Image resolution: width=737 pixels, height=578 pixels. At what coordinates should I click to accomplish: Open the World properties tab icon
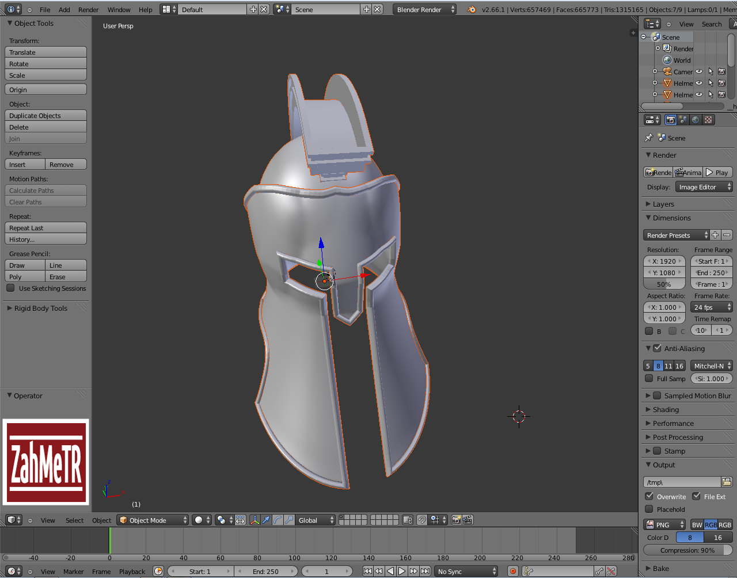(x=696, y=120)
